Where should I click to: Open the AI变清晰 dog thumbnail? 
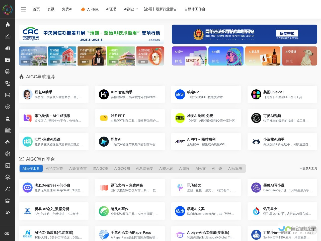point(300,56)
